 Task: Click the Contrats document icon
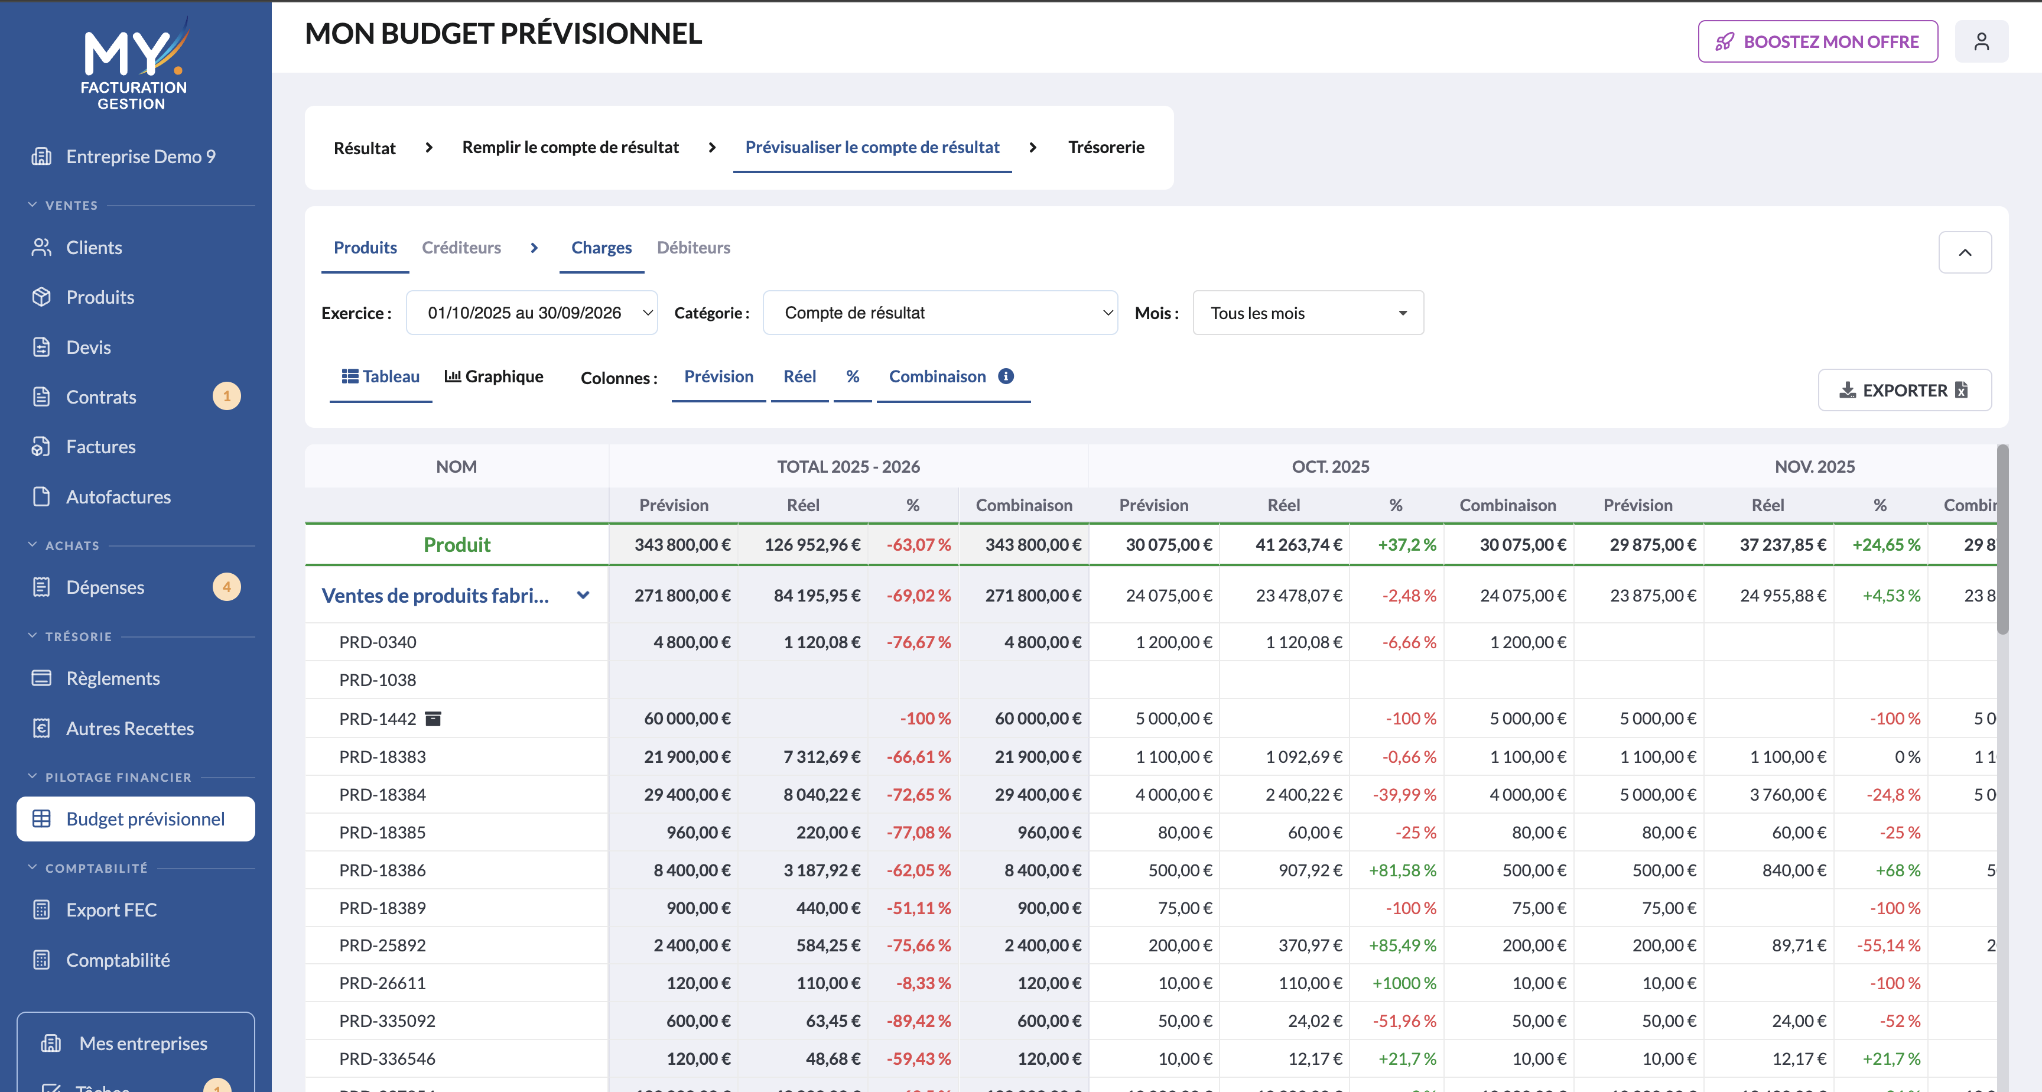41,396
